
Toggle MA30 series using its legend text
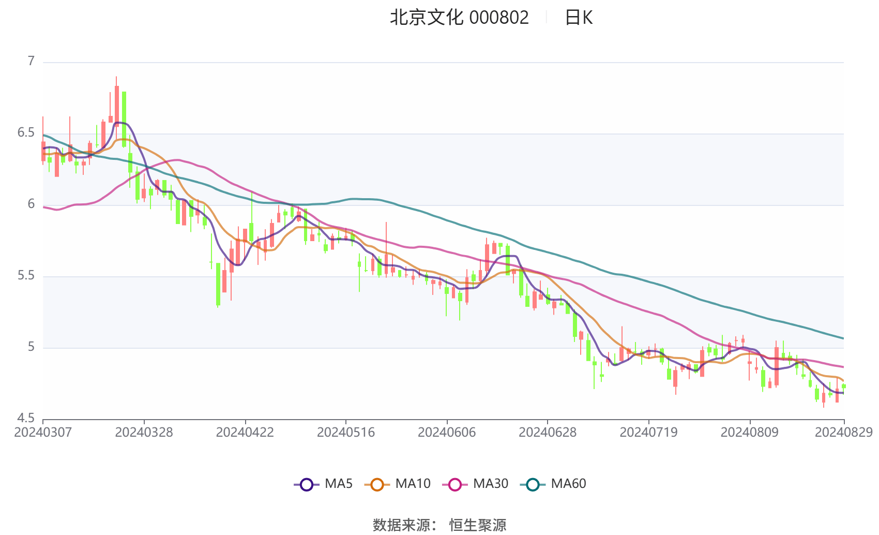coord(491,484)
